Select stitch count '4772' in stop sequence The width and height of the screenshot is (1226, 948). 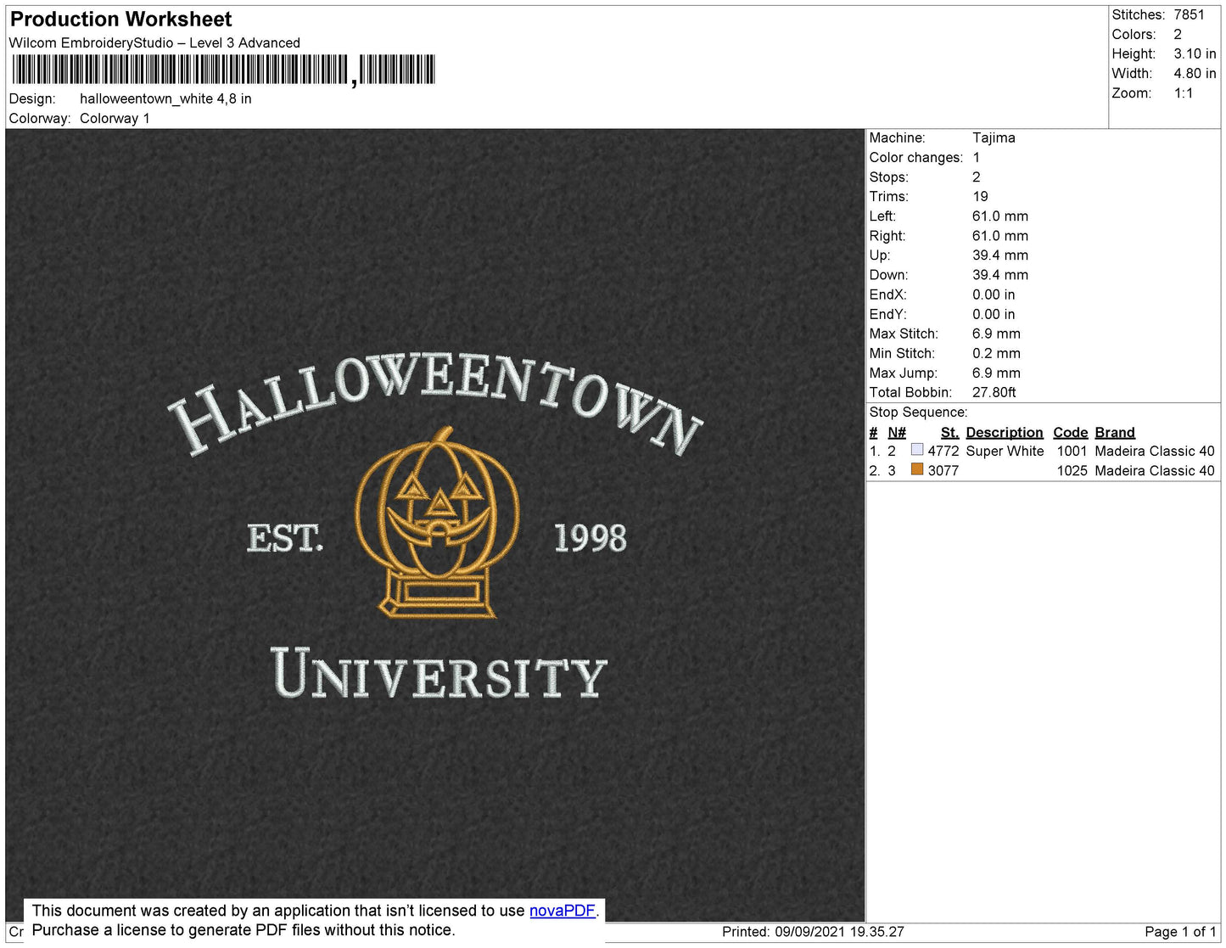[943, 451]
